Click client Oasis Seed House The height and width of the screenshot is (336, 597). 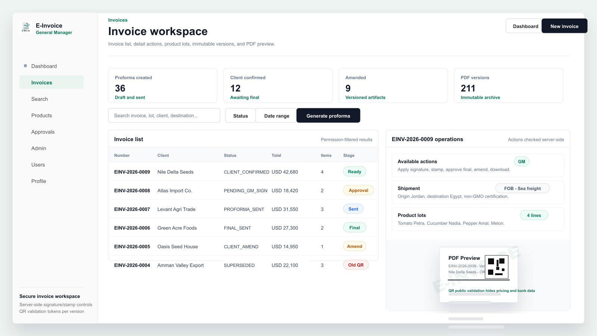[178, 247]
